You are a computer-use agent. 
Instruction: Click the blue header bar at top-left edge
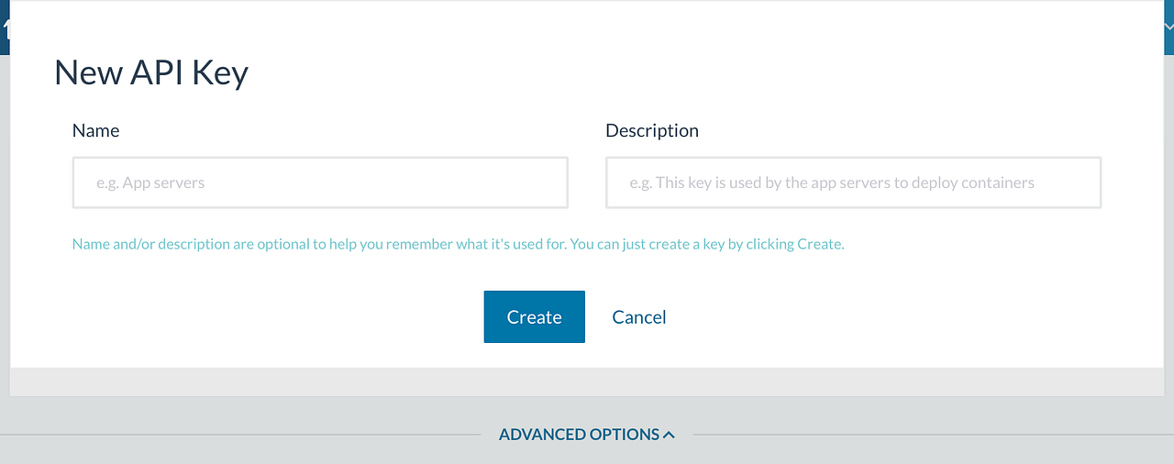pyautogui.click(x=5, y=46)
